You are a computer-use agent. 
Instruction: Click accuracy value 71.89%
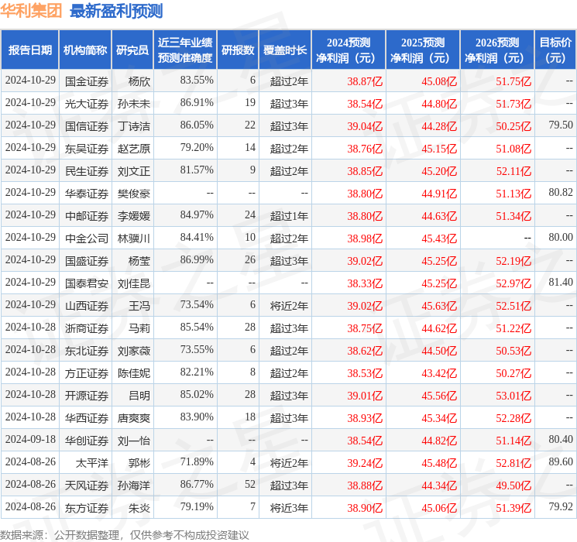pyautogui.click(x=197, y=461)
